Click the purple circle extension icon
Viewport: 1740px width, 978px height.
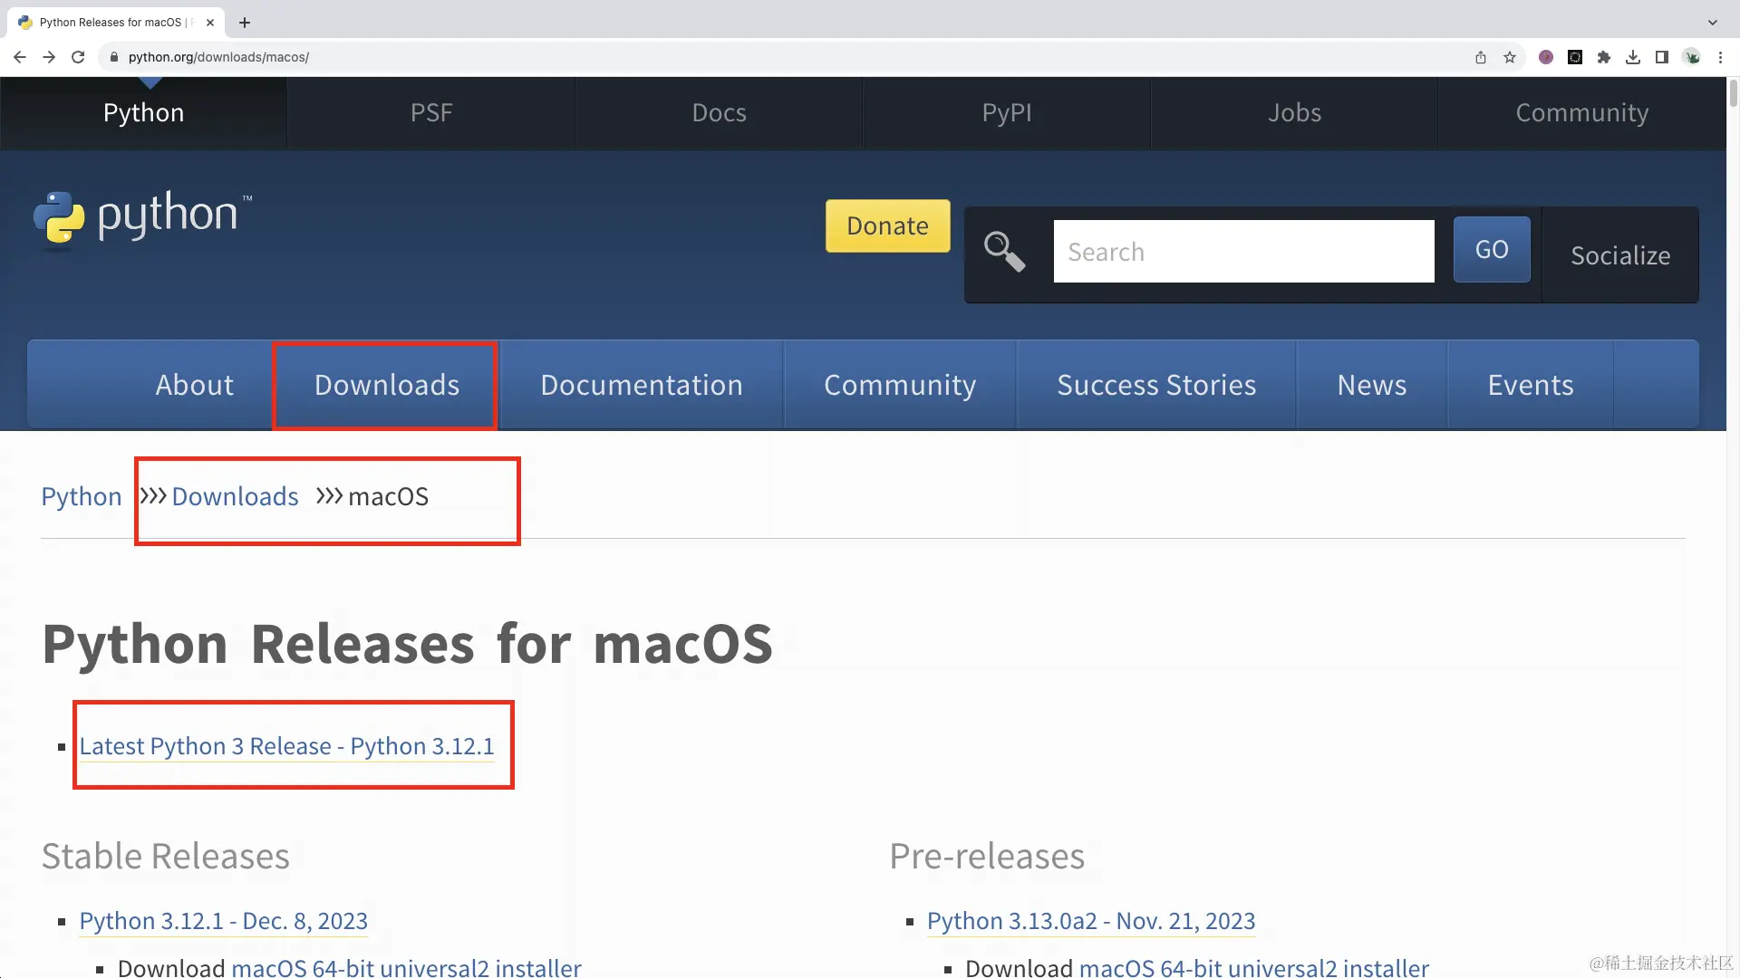pyautogui.click(x=1546, y=57)
